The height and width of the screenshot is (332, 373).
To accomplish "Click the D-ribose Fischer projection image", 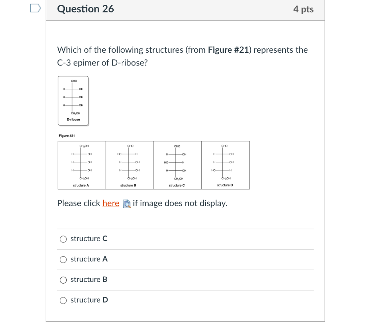I will click(x=73, y=101).
